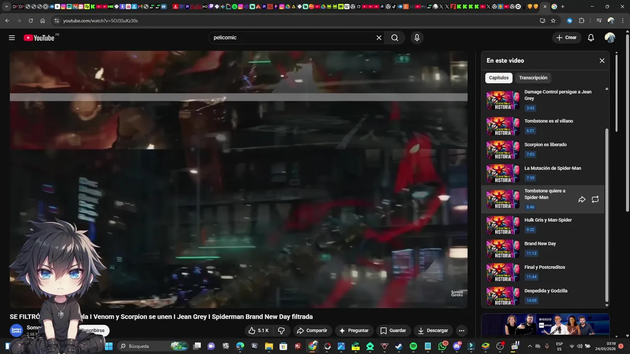Click the taskbar Búsqueda search box
Viewport: 630px width, 354px height.
pos(153,346)
